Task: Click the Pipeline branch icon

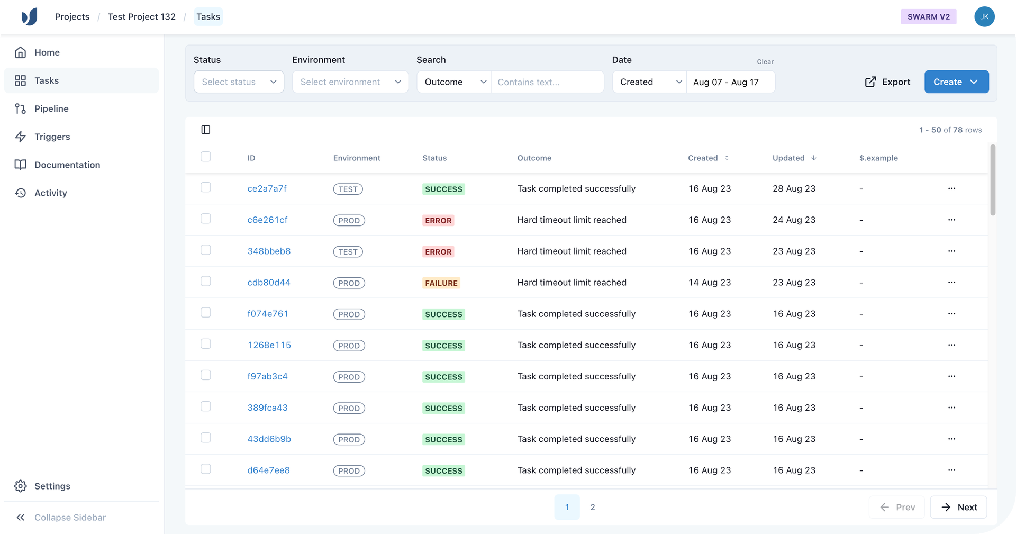Action: [21, 108]
